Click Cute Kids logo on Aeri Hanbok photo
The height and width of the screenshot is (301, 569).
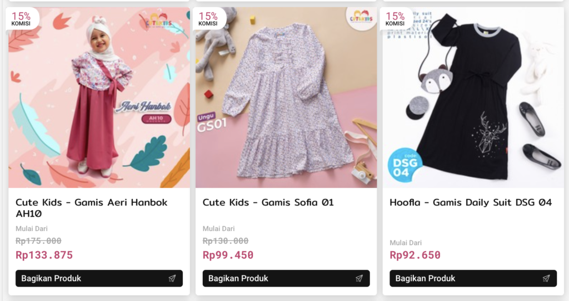click(x=159, y=21)
